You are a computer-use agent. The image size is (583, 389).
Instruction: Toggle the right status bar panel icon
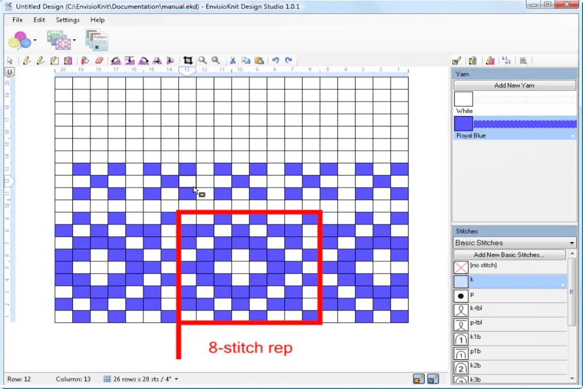click(433, 379)
